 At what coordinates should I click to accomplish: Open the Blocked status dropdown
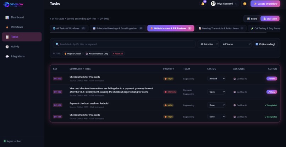point(216,79)
